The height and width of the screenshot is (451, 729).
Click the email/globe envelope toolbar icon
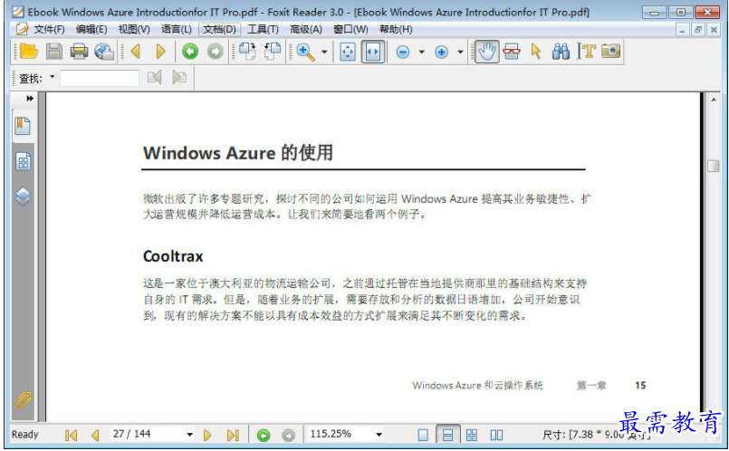coord(104,51)
